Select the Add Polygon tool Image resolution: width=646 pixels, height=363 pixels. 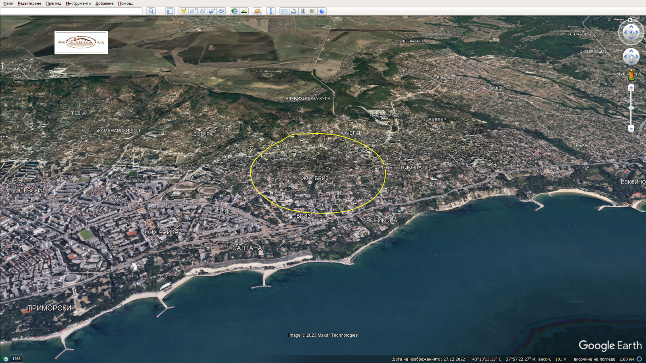point(192,11)
